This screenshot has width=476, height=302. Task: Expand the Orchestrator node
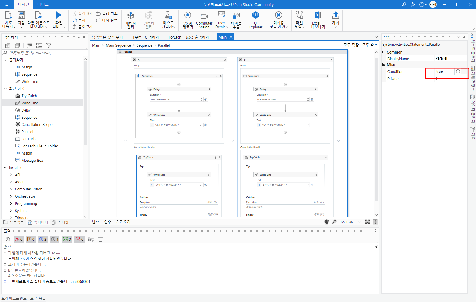(11, 196)
